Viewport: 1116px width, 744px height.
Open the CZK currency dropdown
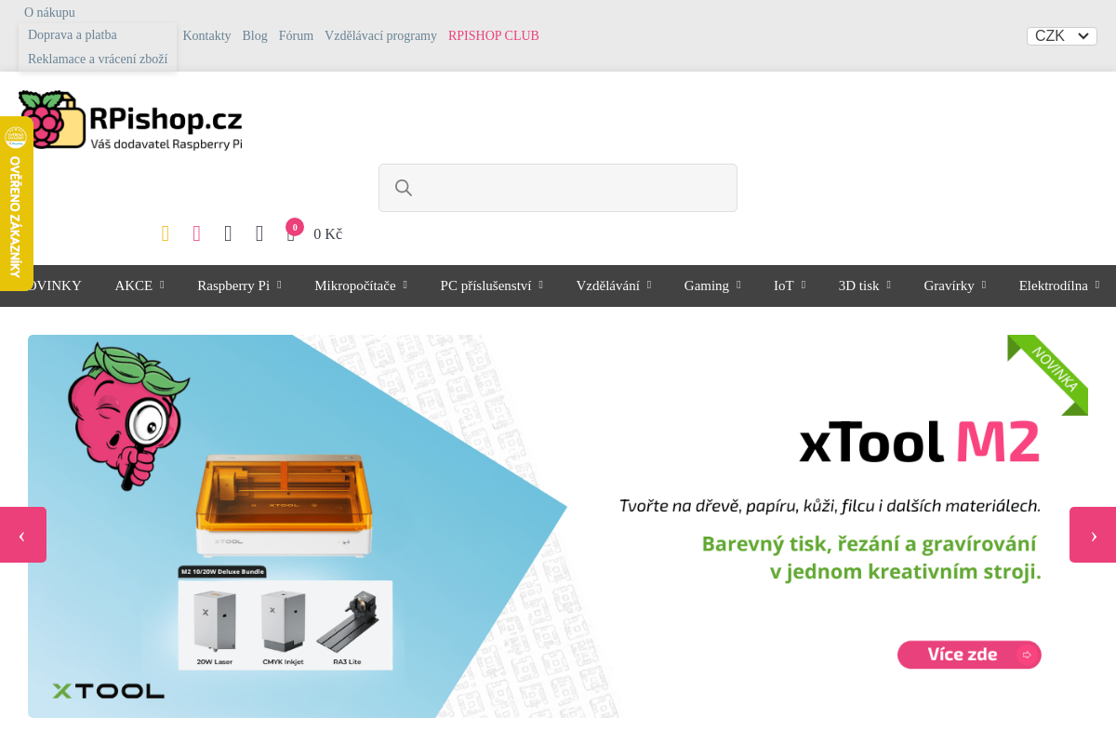[x=1062, y=36]
